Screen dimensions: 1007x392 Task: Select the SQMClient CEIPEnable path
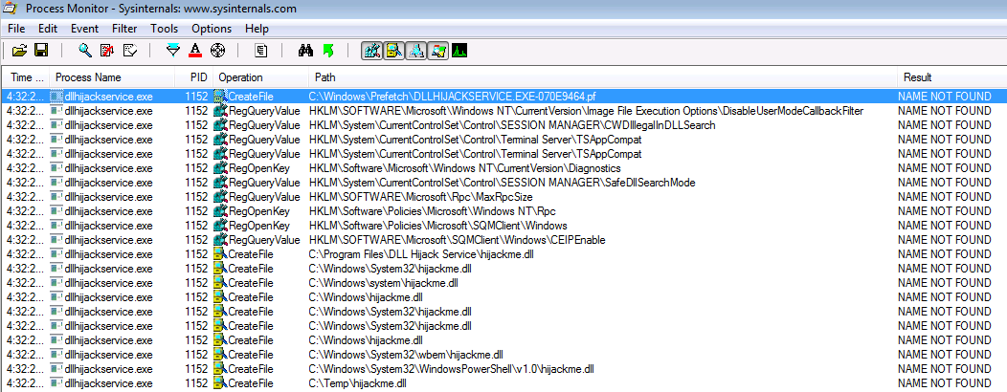pyautogui.click(x=458, y=240)
